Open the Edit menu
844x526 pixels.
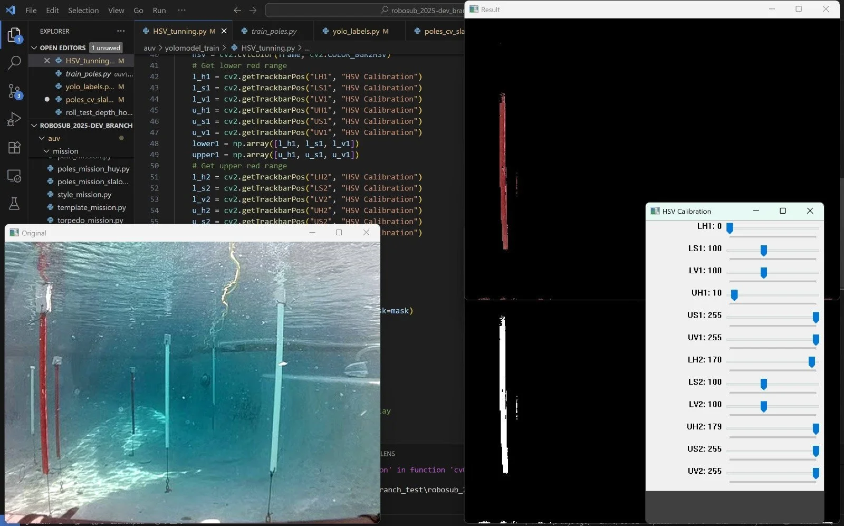coord(52,10)
